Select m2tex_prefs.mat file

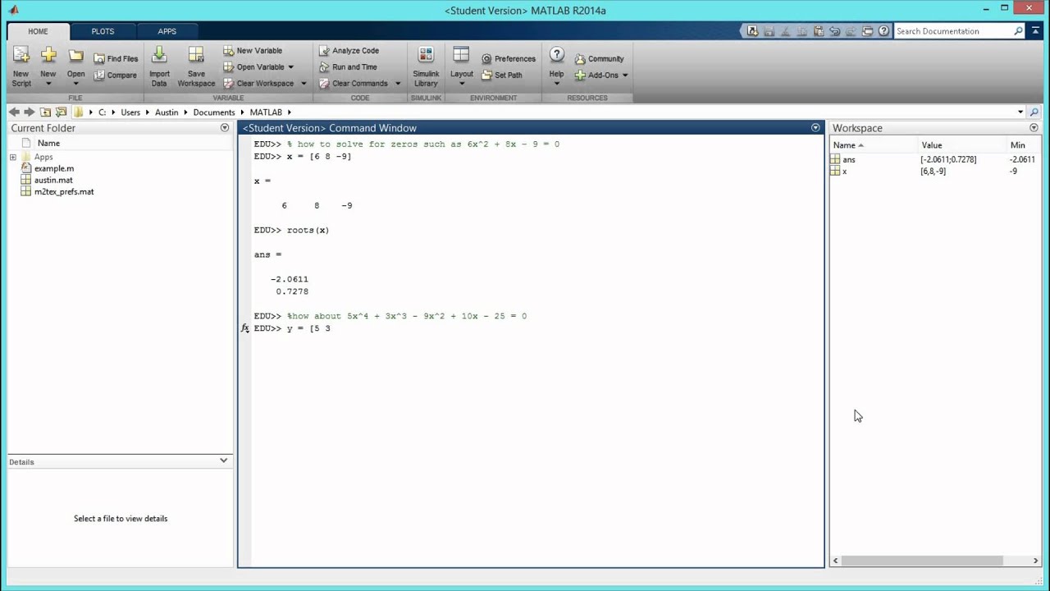[x=64, y=191]
